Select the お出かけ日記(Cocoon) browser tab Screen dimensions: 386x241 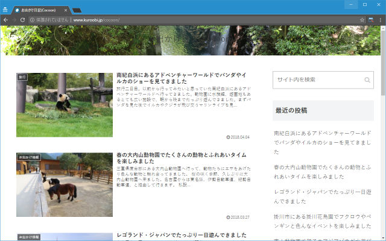(39, 10)
